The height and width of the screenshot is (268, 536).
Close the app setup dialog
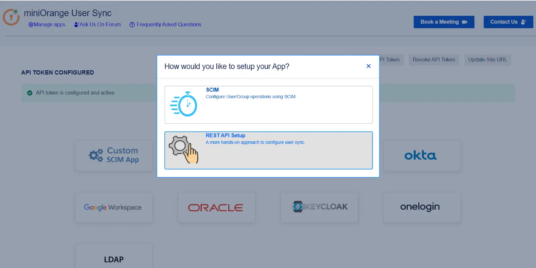click(x=368, y=66)
